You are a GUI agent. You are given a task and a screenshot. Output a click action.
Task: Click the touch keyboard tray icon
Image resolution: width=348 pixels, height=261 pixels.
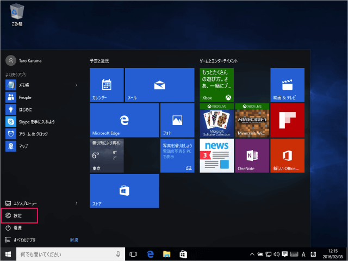point(294,254)
